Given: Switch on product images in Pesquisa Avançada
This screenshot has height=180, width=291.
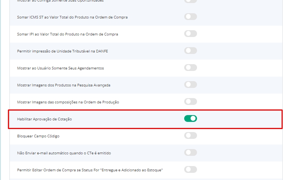Looking at the screenshot, I should [191, 85].
